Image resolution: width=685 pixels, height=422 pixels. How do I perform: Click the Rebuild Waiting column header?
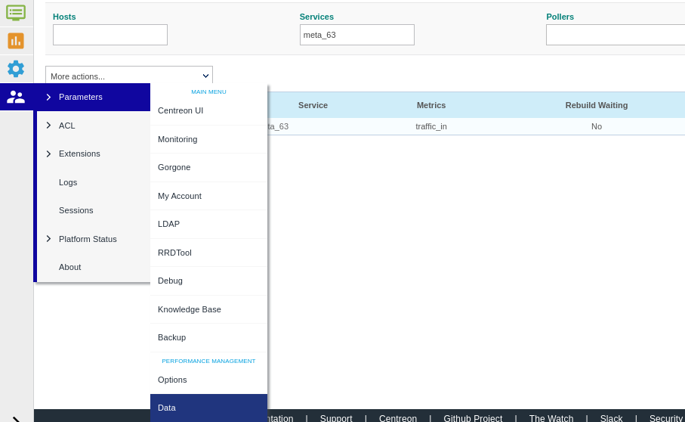[x=596, y=105]
